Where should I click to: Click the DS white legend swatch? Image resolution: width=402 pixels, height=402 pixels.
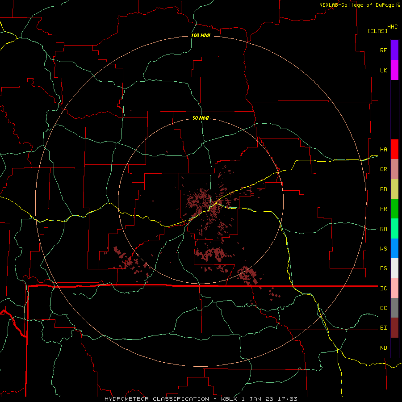click(x=394, y=268)
